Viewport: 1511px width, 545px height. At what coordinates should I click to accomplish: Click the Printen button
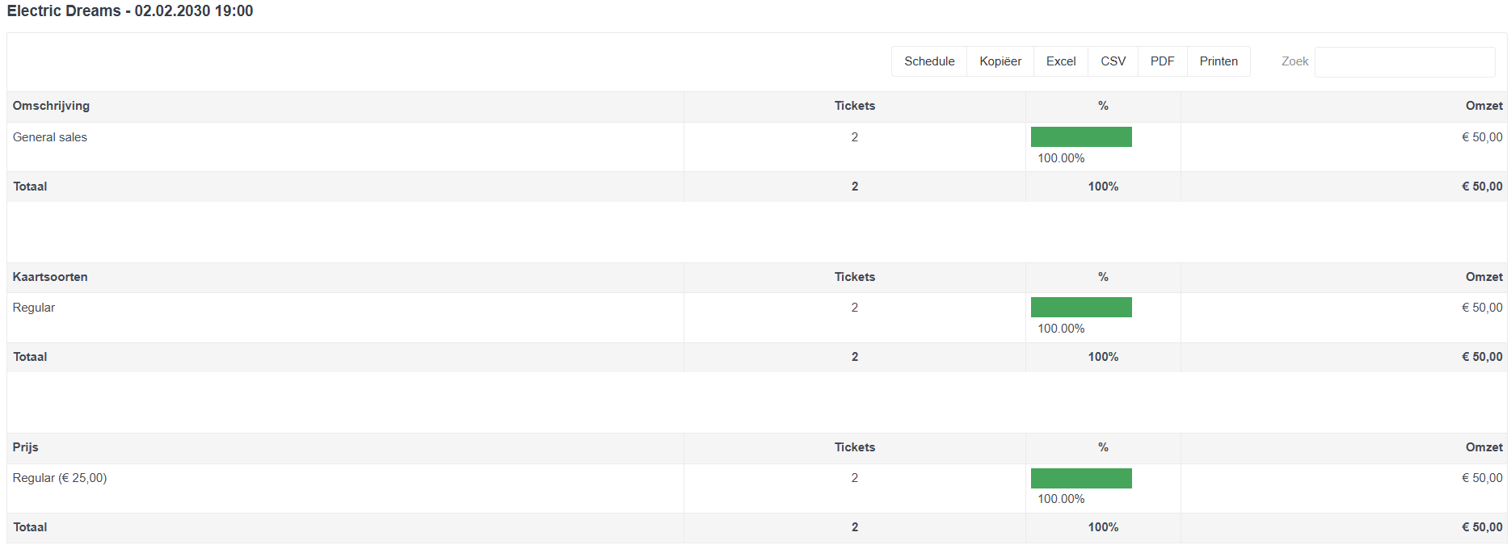pos(1218,61)
